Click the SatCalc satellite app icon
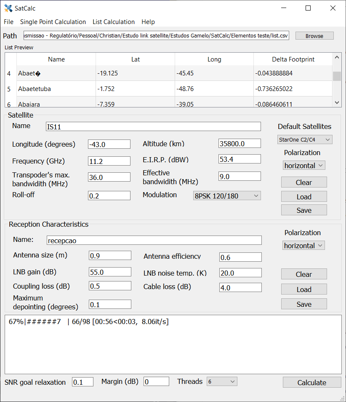This screenshot has height=402, width=346. [8, 8]
